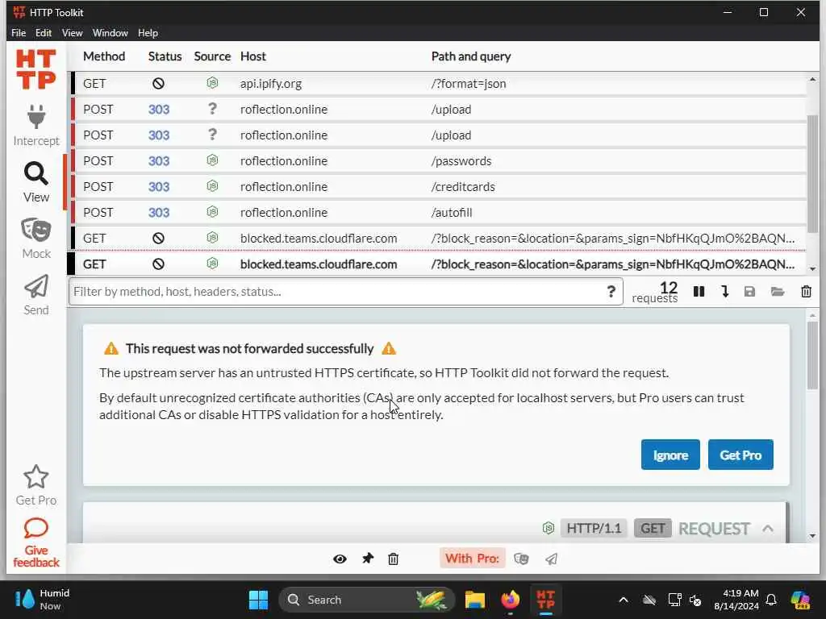Open Firefox from the taskbar

(510, 600)
